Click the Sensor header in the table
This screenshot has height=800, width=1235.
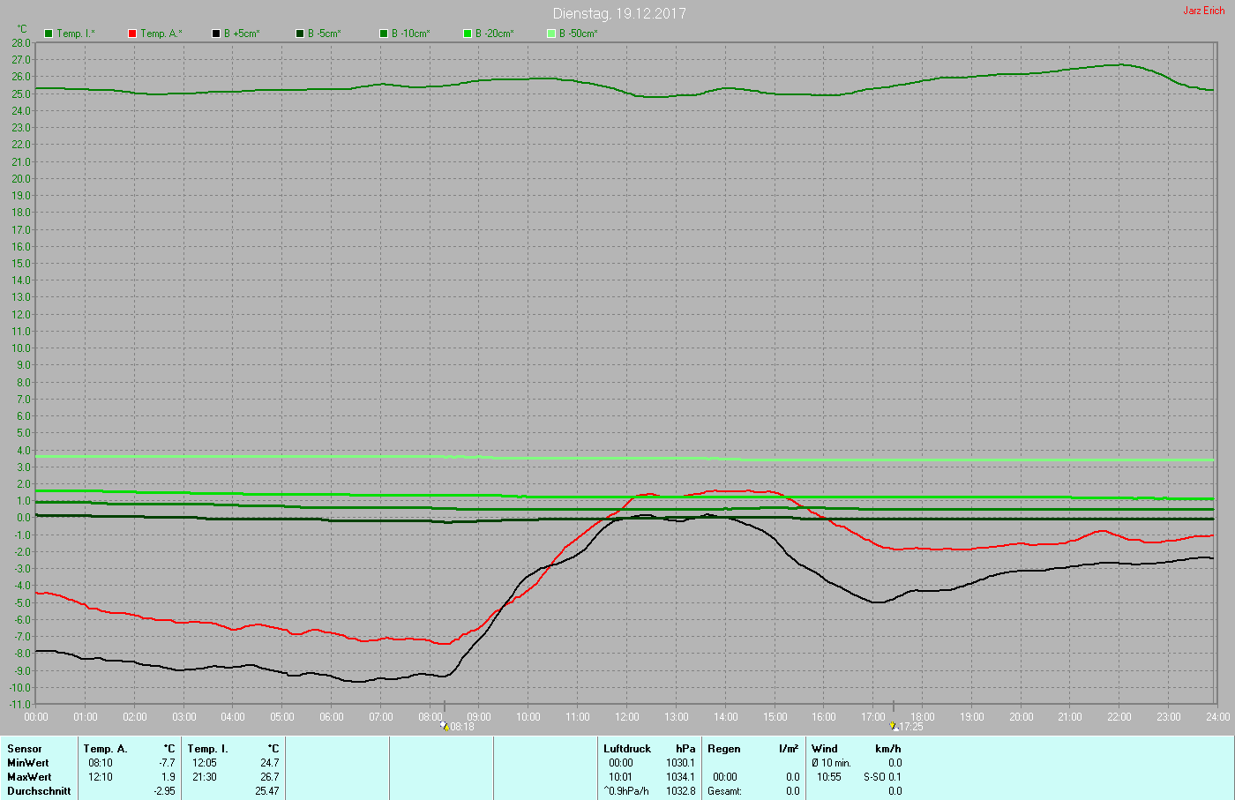[25, 749]
